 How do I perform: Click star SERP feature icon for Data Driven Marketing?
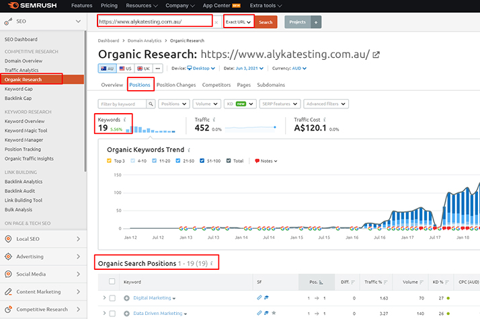[274, 313]
